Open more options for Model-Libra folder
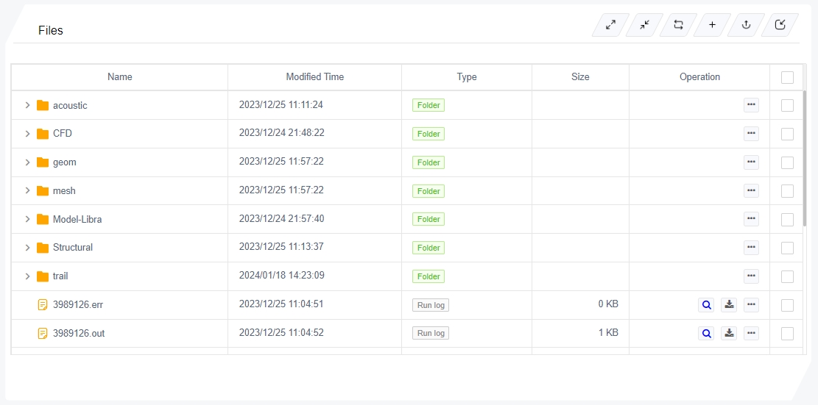The width and height of the screenshot is (818, 405). tap(751, 219)
